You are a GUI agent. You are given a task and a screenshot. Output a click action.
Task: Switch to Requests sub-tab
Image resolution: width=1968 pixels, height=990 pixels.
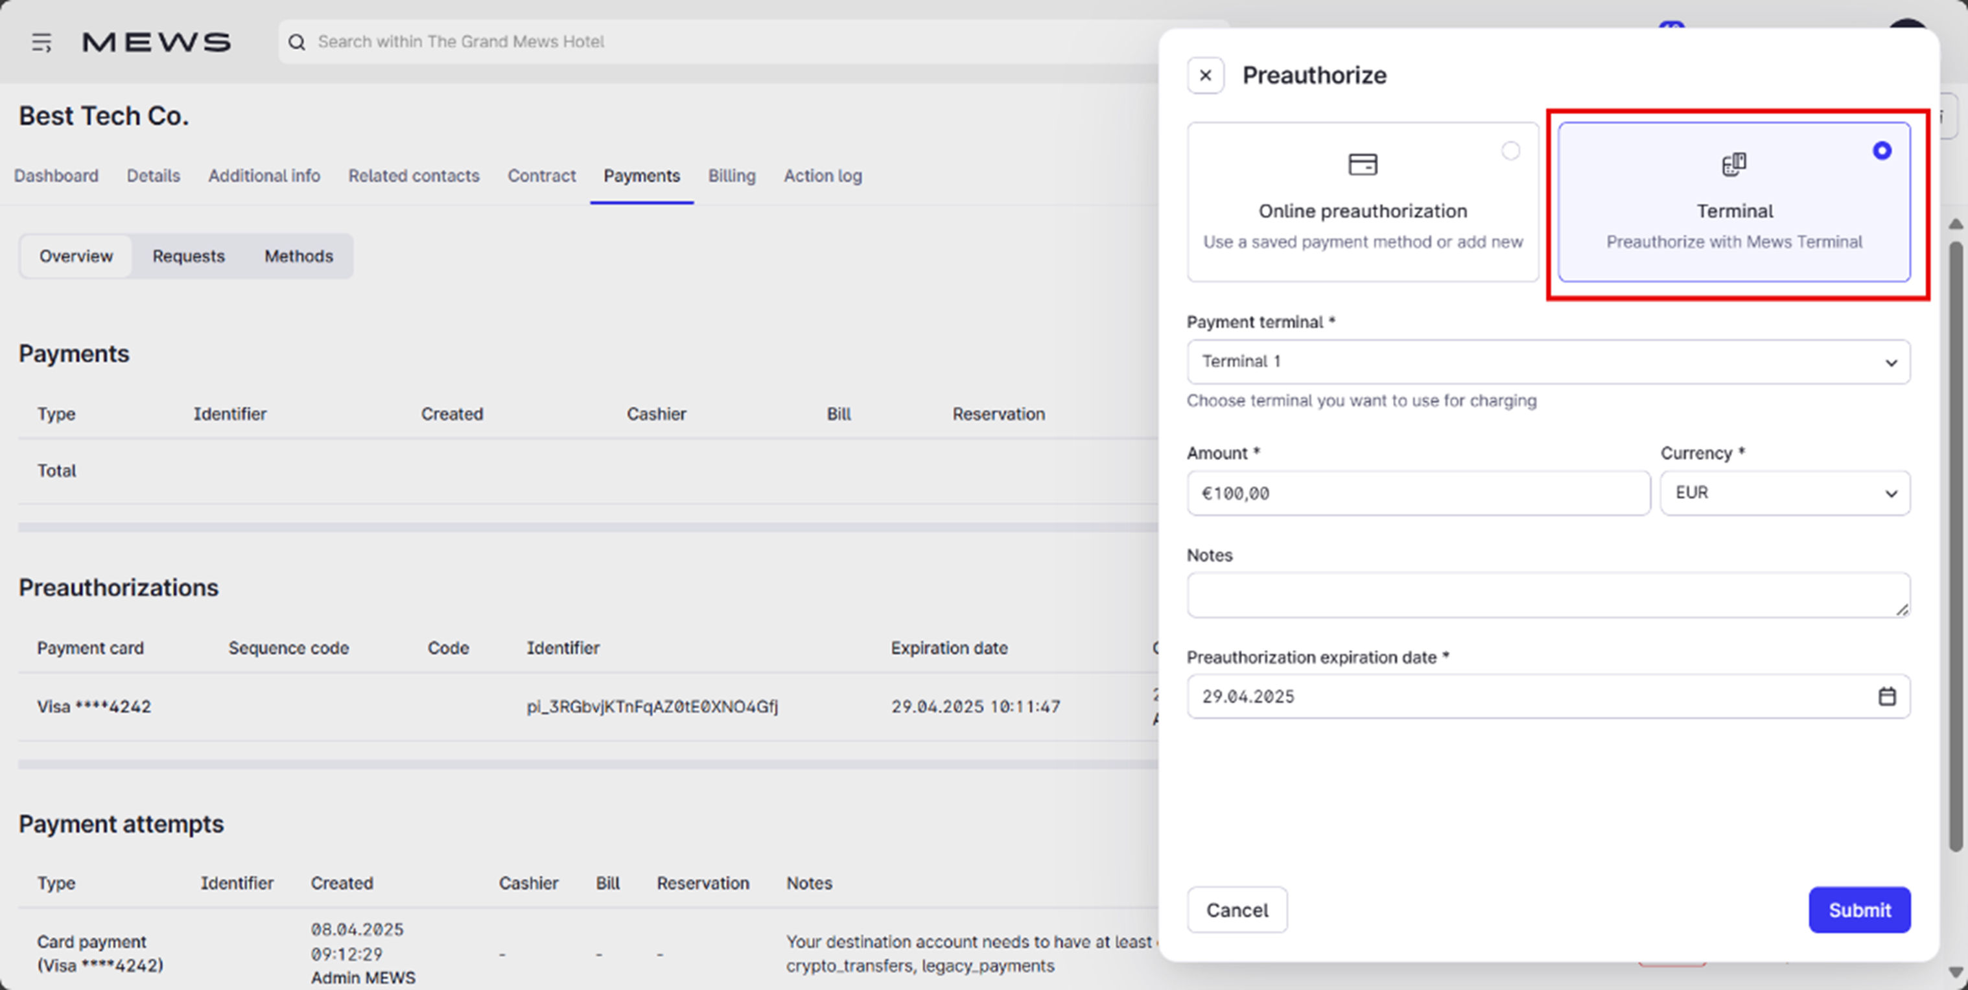[189, 256]
